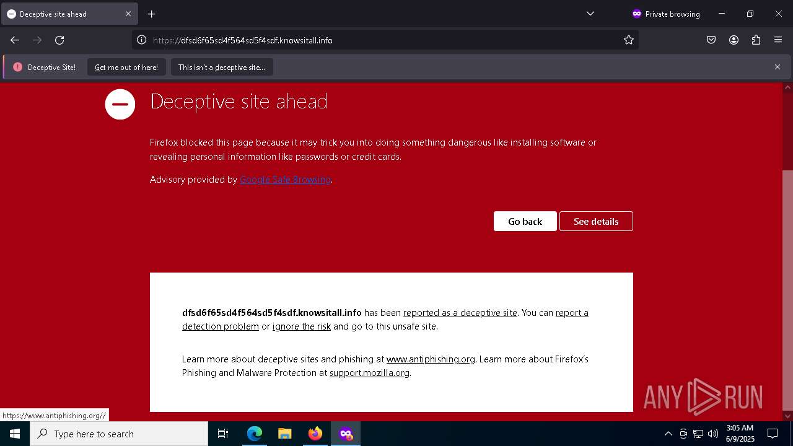Open the Save to Pocket icon
The width and height of the screenshot is (793, 446).
click(x=711, y=40)
